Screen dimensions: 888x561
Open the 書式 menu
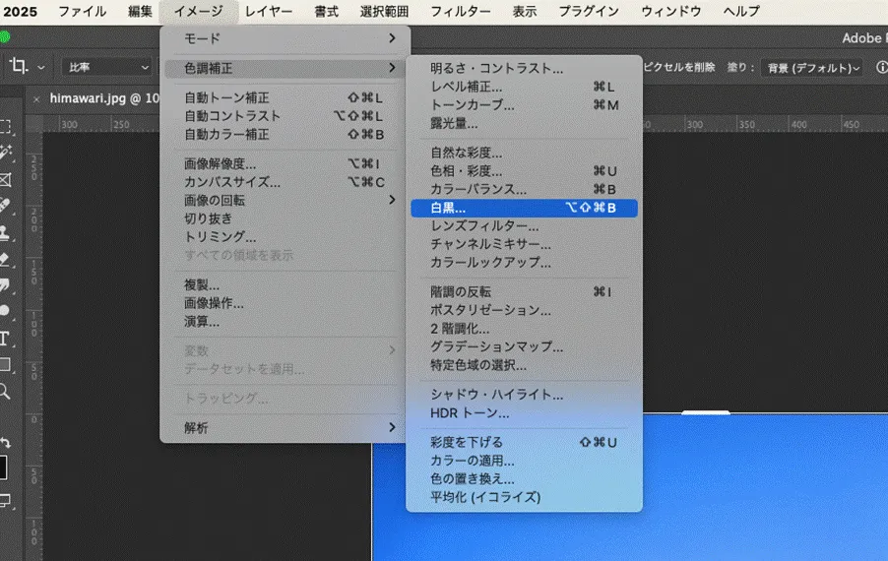click(326, 12)
